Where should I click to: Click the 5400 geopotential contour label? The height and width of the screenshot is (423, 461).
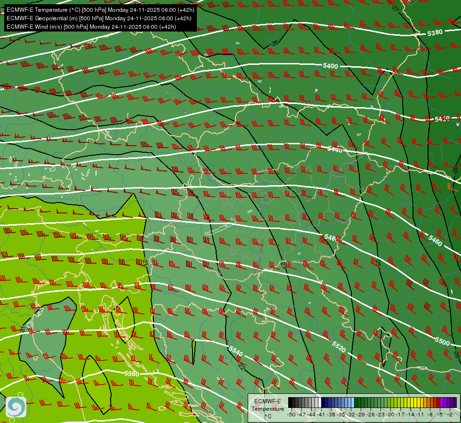tap(331, 66)
